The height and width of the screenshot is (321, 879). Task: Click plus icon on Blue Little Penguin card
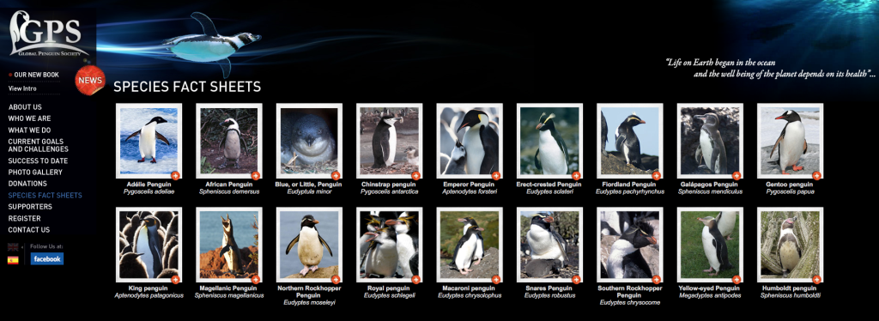pyautogui.click(x=336, y=175)
